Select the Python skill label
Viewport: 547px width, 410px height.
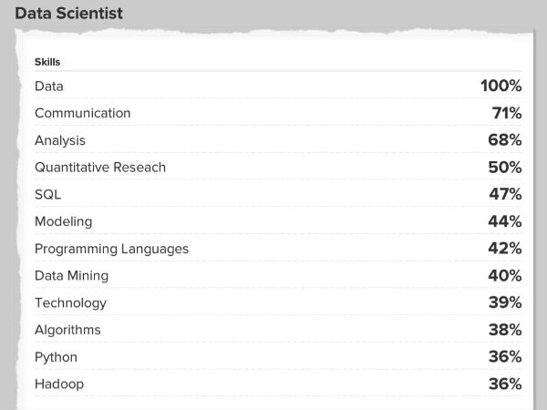pos(56,356)
